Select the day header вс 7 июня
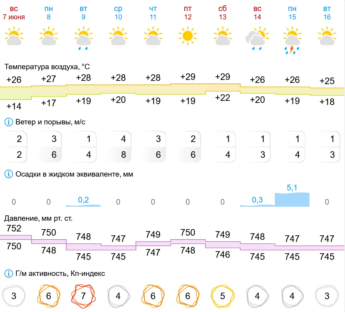The height and width of the screenshot is (312, 345). click(14, 13)
